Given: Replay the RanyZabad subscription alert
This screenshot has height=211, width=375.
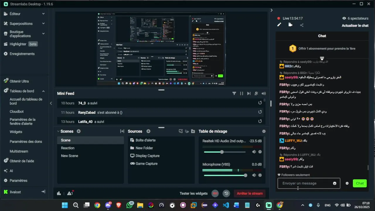Looking at the screenshot, I should [260, 112].
